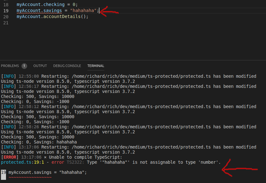The height and width of the screenshot is (183, 266).
Task: Click line number 18 in the editor gutter
Action: pyautogui.click(x=6, y=4)
